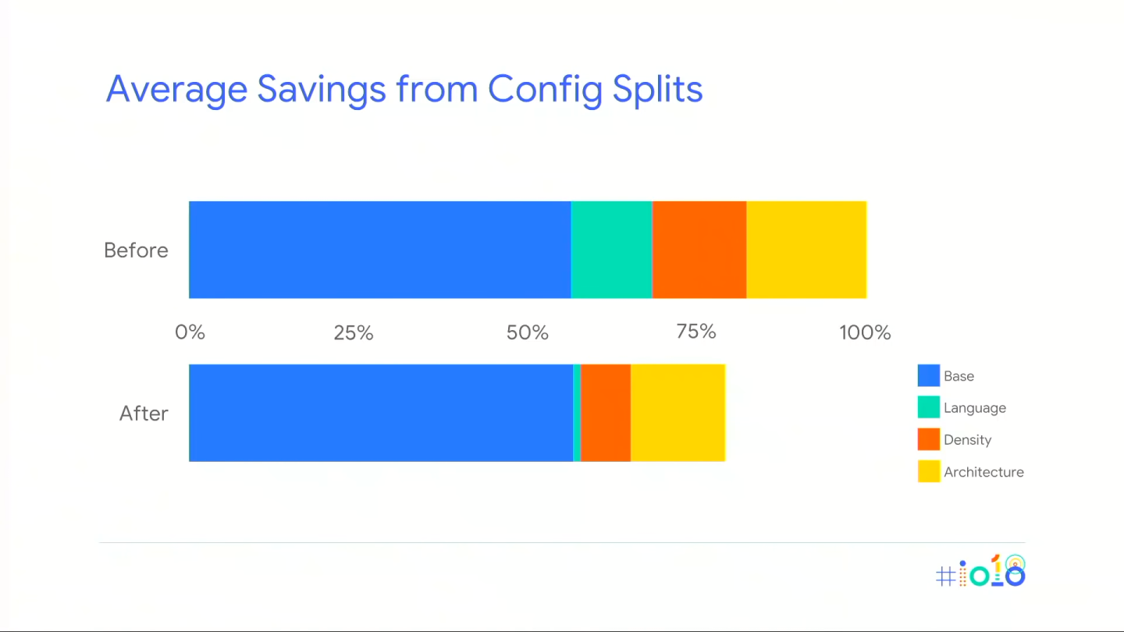
Task: Click the blue Base segment of After bar
Action: (380, 413)
